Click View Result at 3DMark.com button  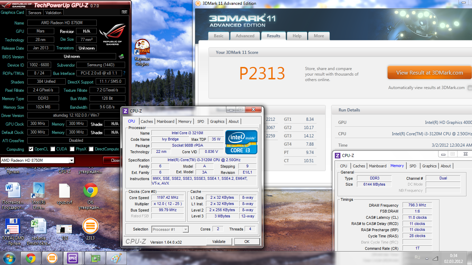[x=429, y=73]
